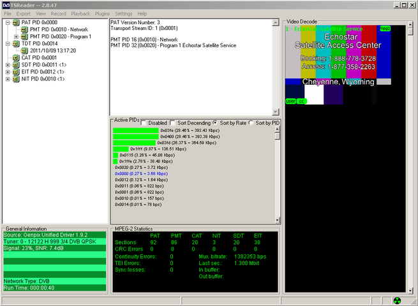418x306 pixels.
Task: Click the PAT info pane scroll down arrow
Action: tap(276, 112)
